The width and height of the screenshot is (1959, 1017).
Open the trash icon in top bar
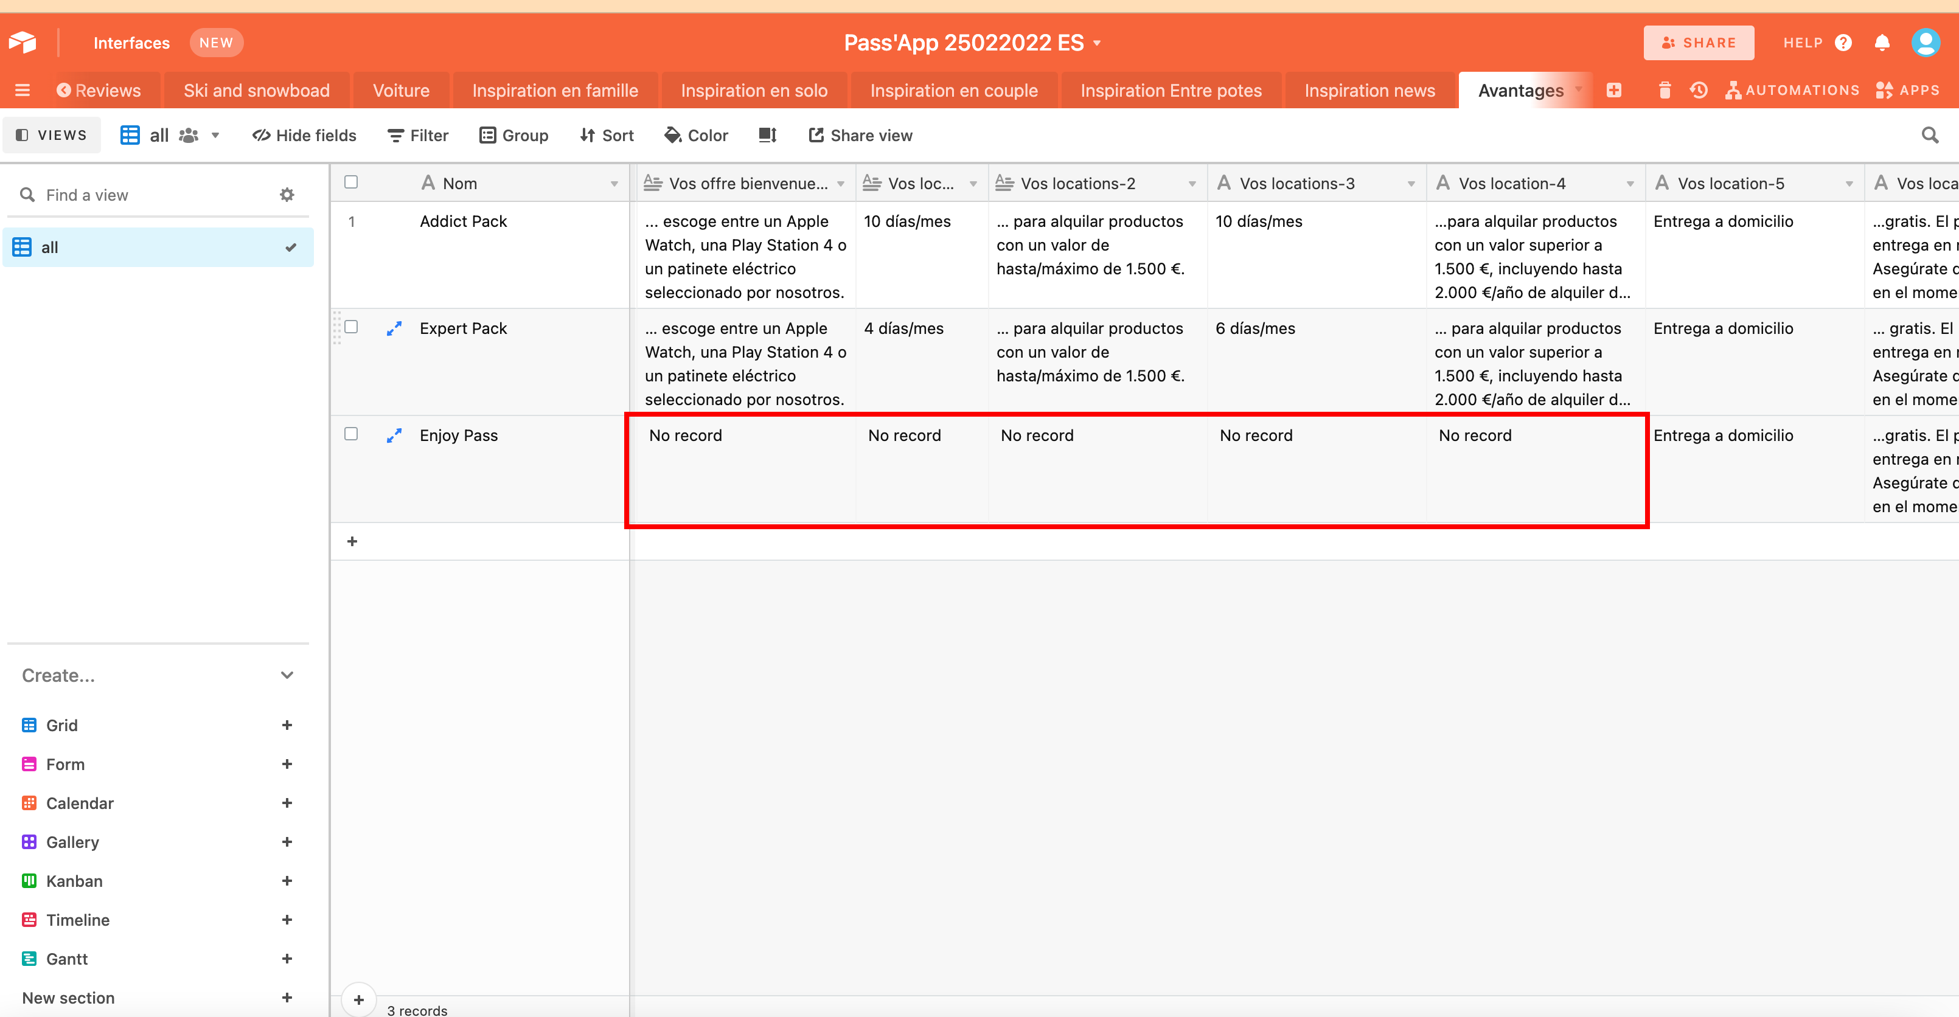click(1665, 91)
